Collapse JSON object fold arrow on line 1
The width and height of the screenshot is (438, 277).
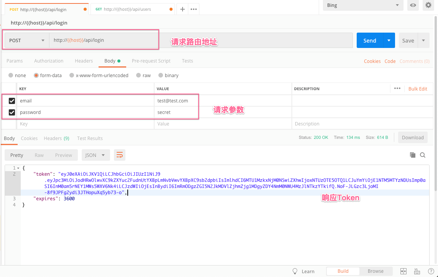18,168
